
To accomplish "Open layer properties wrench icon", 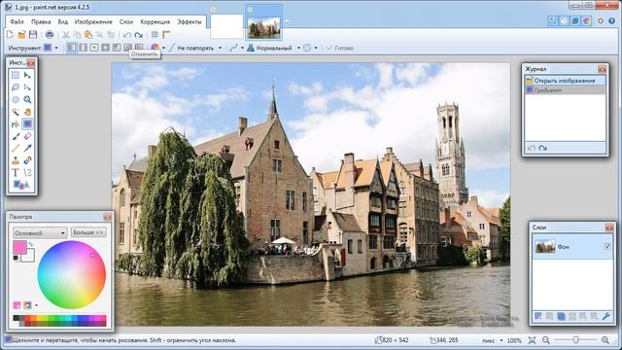I will 605,316.
